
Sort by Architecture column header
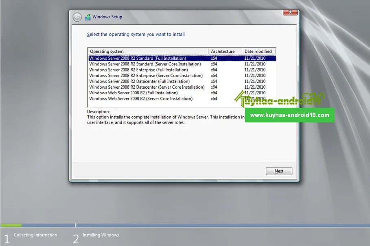(225, 51)
